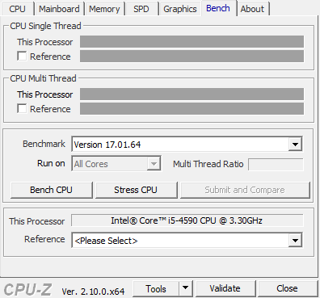Image resolution: width=320 pixels, height=298 pixels.
Task: Expand the Tools dropdown arrow
Action: (x=185, y=288)
